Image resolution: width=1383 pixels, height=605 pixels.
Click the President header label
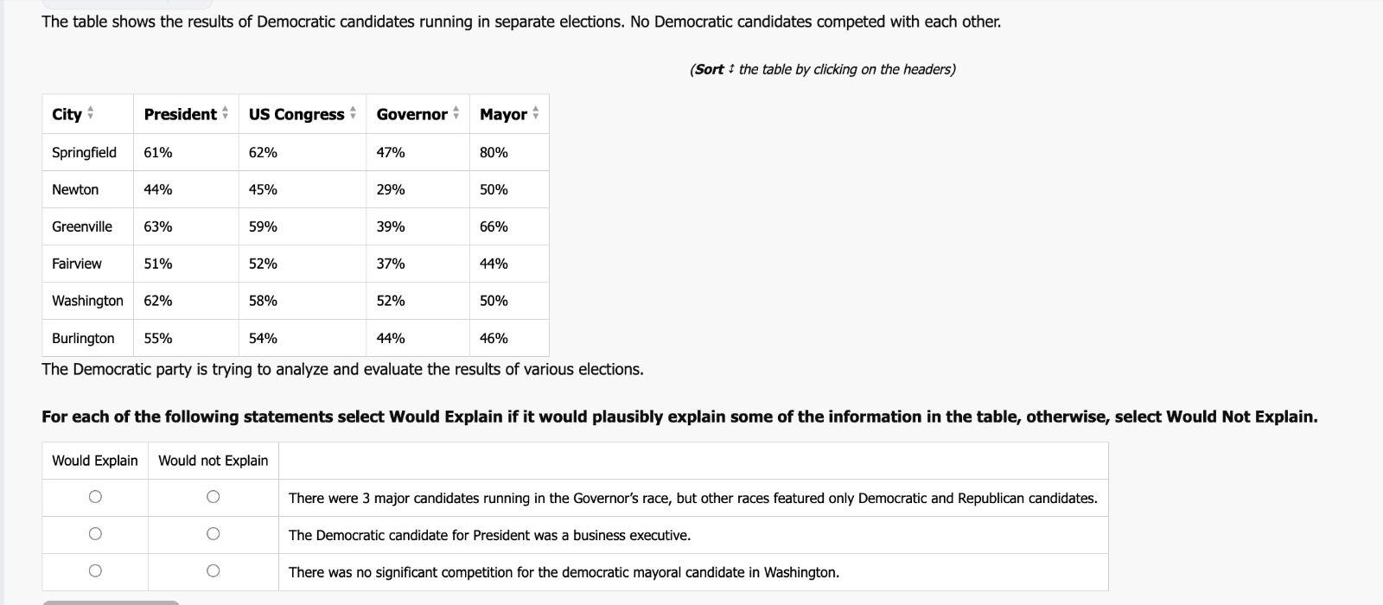(x=180, y=114)
